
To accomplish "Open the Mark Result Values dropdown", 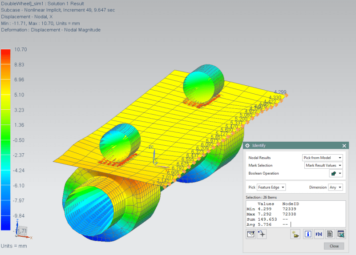I will point(324,165).
